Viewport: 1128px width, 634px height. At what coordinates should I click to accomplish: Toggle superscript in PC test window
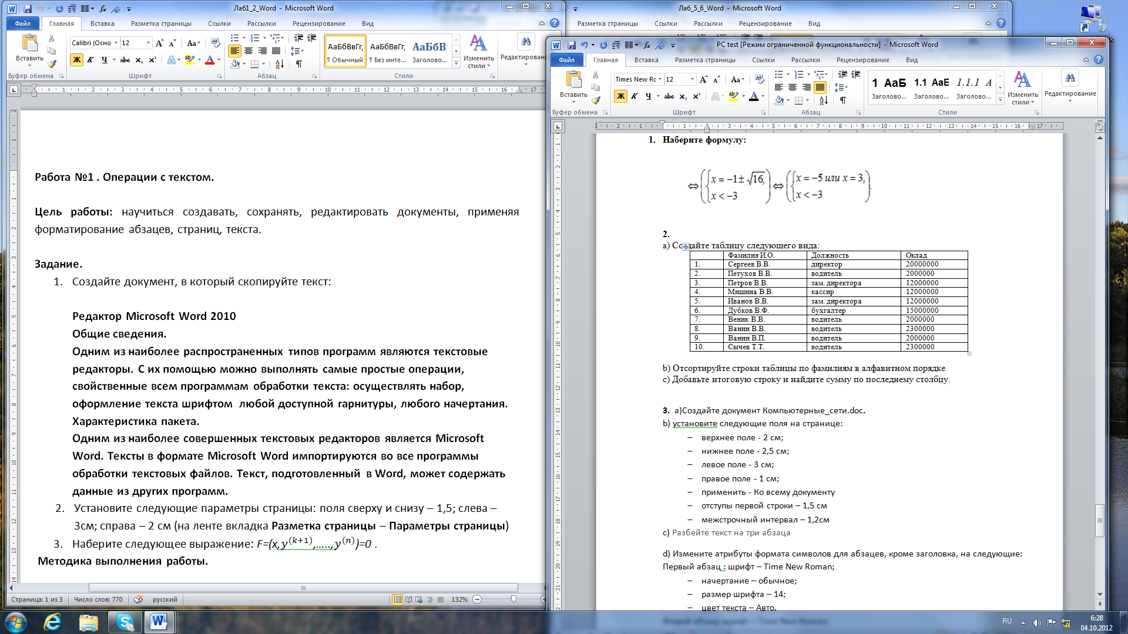coord(697,96)
